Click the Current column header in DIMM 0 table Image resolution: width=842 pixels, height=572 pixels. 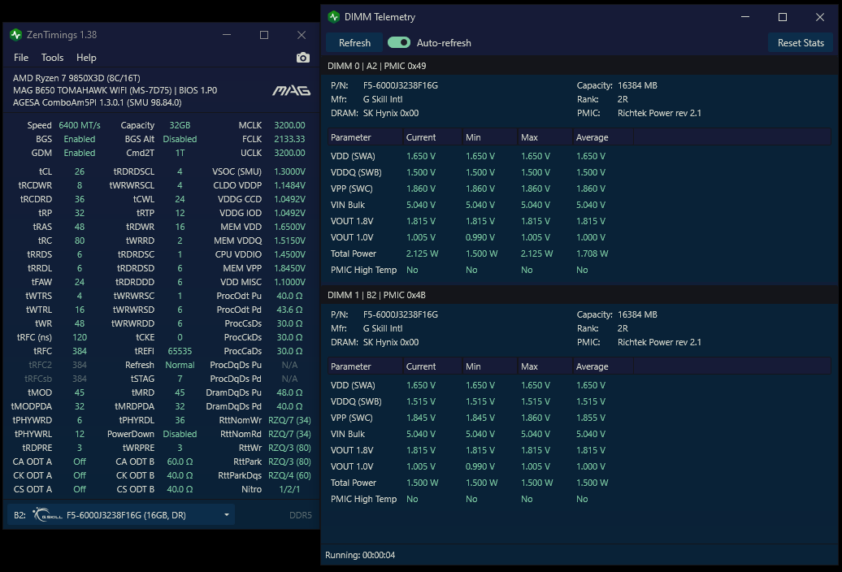[432, 137]
